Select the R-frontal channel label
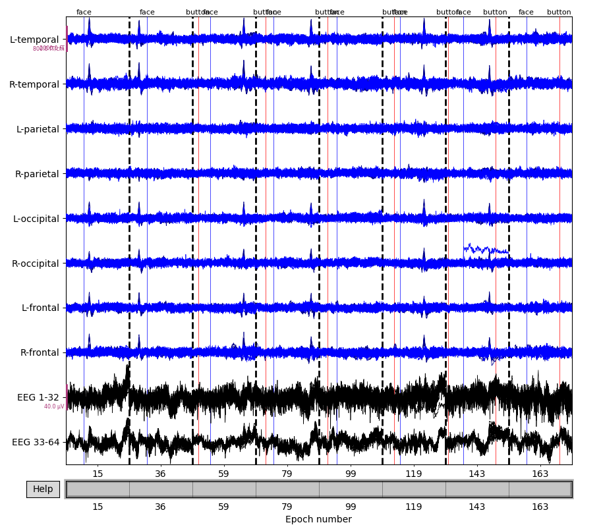The image size is (601, 527). pos(40,352)
